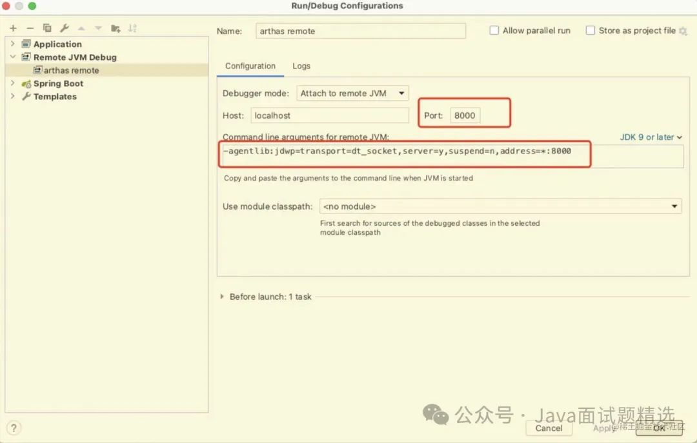The height and width of the screenshot is (443, 697).
Task: Move configuration up arrow
Action: point(81,28)
